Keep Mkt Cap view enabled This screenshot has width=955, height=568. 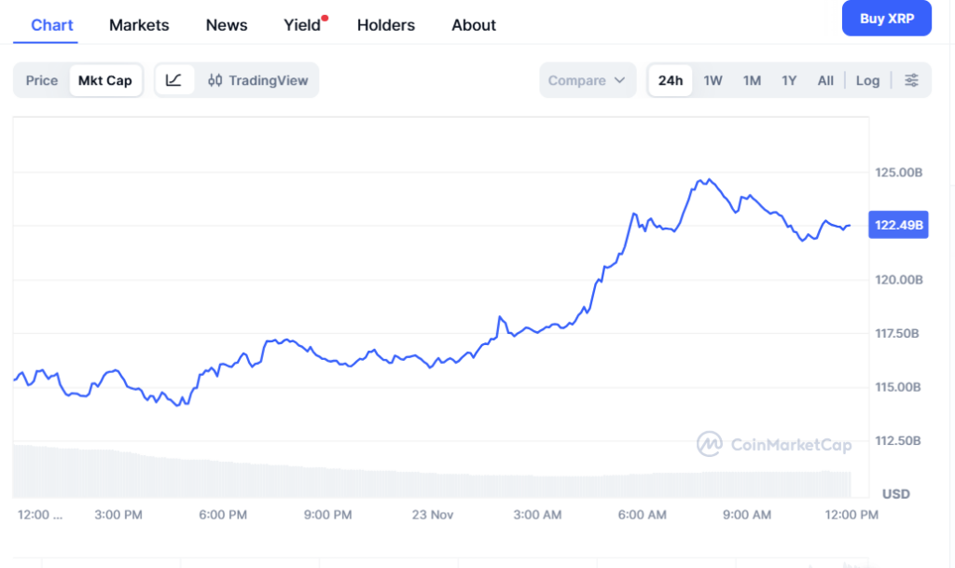click(105, 80)
